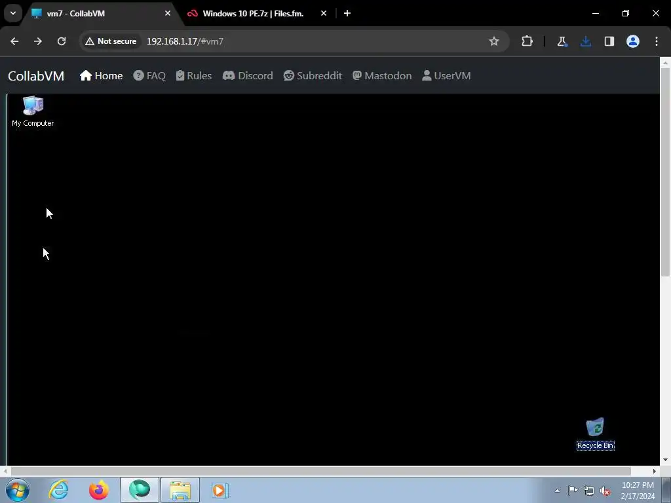
Task: Show browser downloads
Action: [x=586, y=41]
